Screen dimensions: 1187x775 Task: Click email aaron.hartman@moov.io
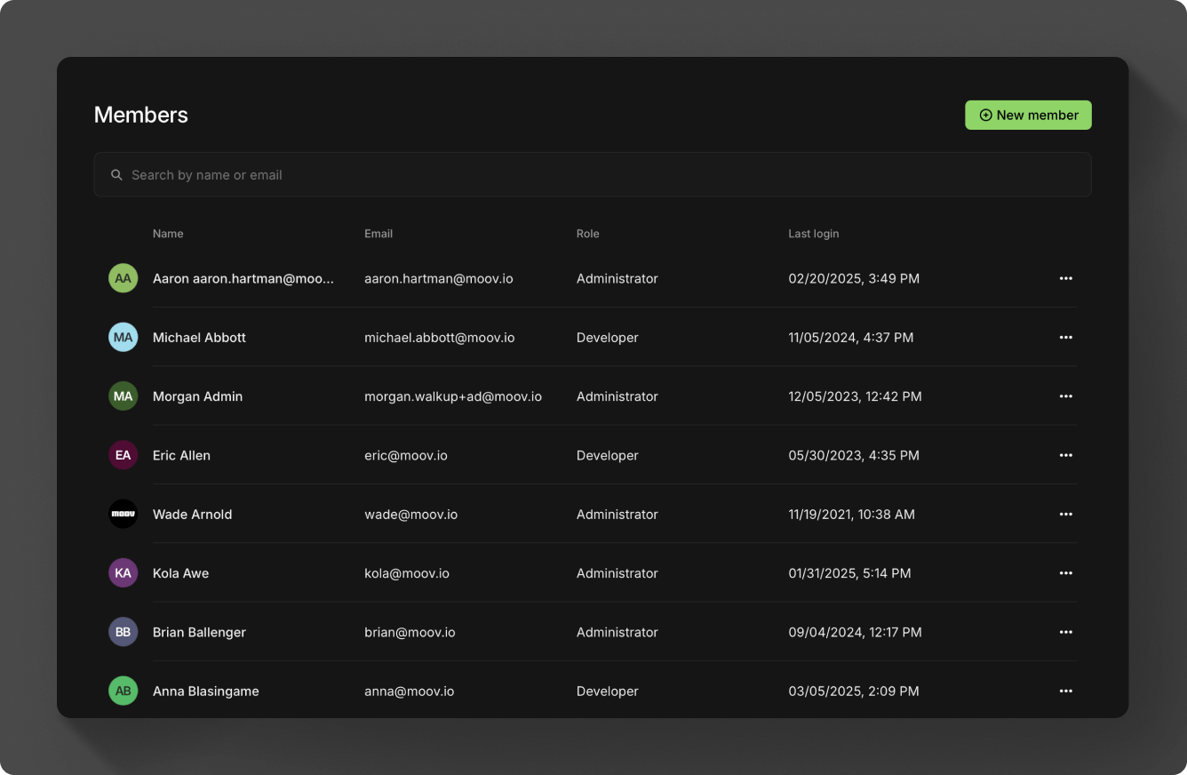439,278
